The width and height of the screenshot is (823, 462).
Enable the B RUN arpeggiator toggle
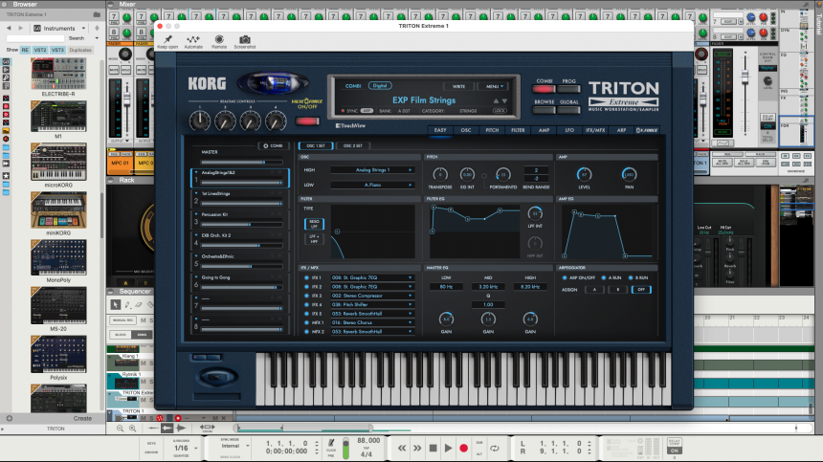631,278
